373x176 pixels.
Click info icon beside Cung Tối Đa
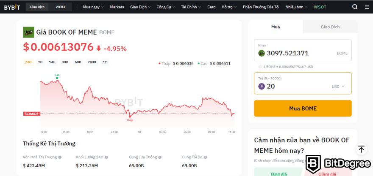(205, 157)
